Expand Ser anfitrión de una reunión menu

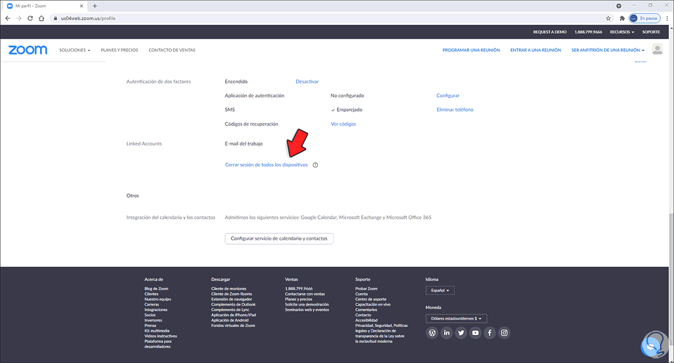pyautogui.click(x=608, y=50)
